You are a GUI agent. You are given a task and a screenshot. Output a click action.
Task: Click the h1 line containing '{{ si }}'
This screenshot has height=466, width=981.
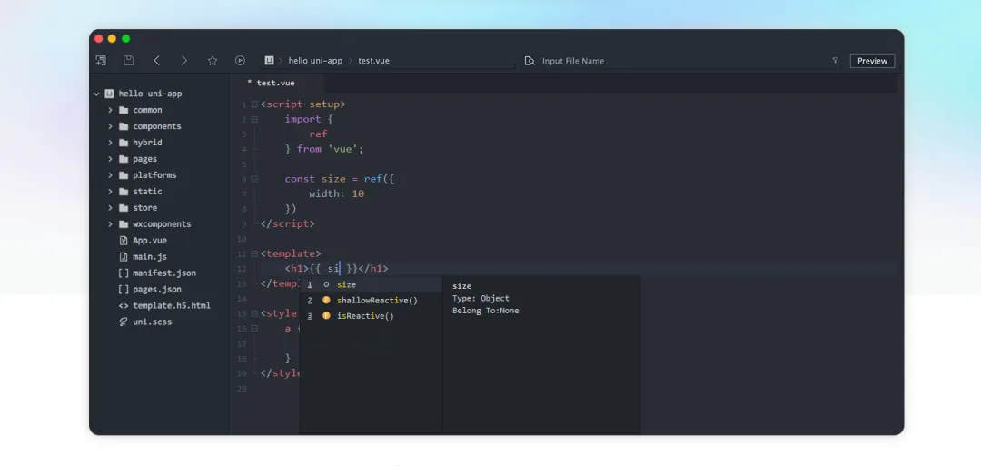pyautogui.click(x=337, y=268)
